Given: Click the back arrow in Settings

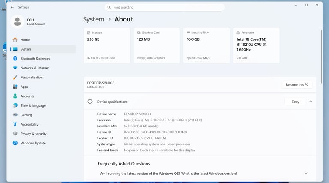Looking at the screenshot, I should [12, 7].
